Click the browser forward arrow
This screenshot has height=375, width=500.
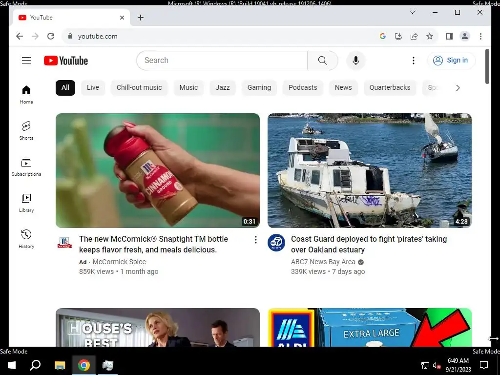(35, 36)
